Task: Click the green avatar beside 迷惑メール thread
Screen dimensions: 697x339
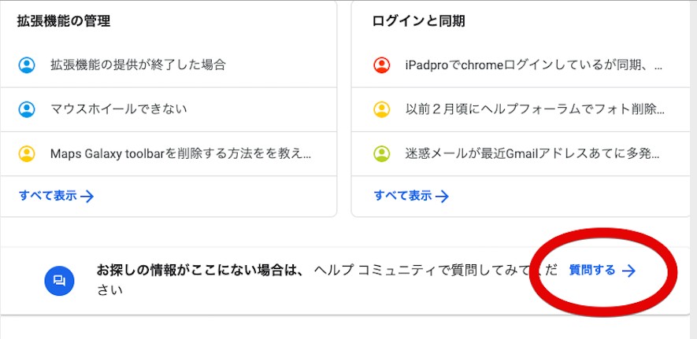Action: (382, 153)
